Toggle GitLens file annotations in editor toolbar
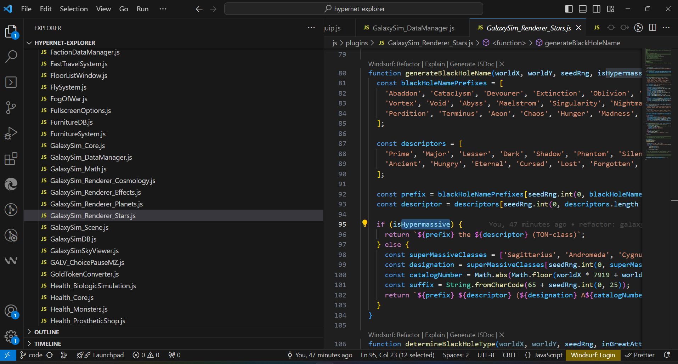The height and width of the screenshot is (364, 678). (639, 28)
